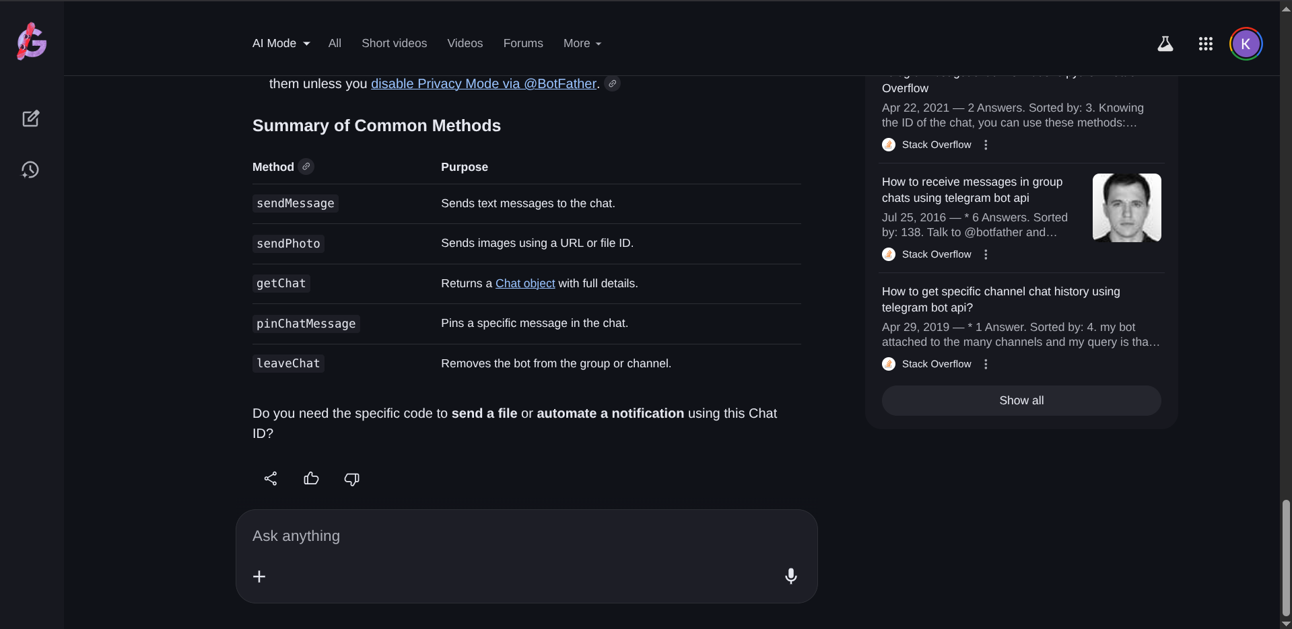Image resolution: width=1292 pixels, height=629 pixels.
Task: Switch to the All tab
Action: coord(335,43)
